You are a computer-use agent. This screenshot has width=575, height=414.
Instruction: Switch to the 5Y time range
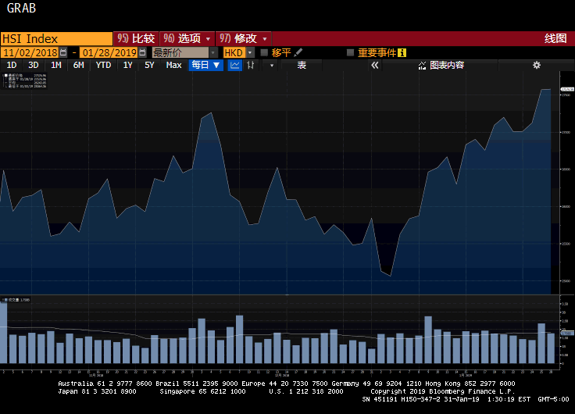point(149,66)
